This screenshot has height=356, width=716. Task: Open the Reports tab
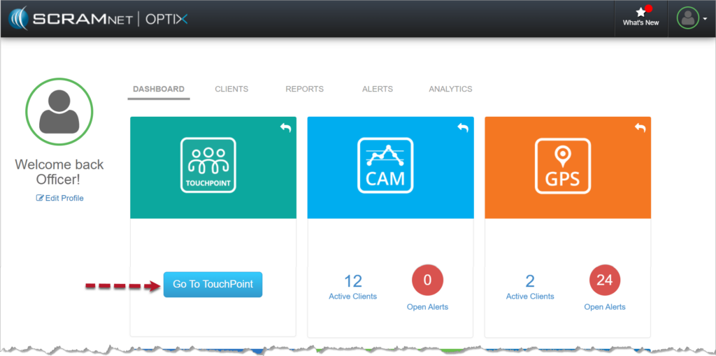[304, 90]
